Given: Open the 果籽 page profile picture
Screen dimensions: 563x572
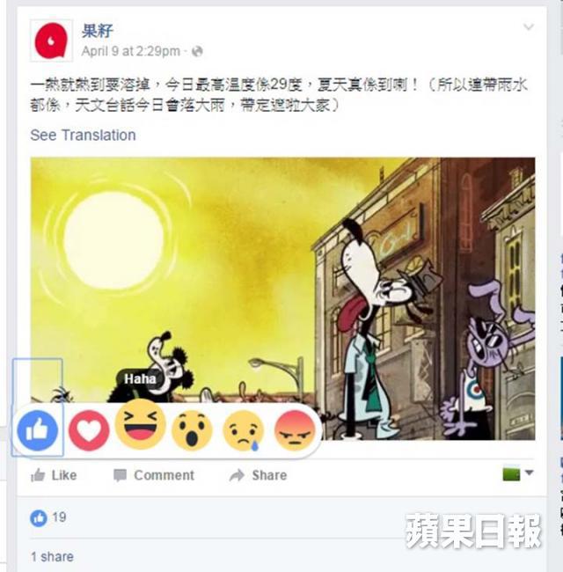Looking at the screenshot, I should 51,40.
